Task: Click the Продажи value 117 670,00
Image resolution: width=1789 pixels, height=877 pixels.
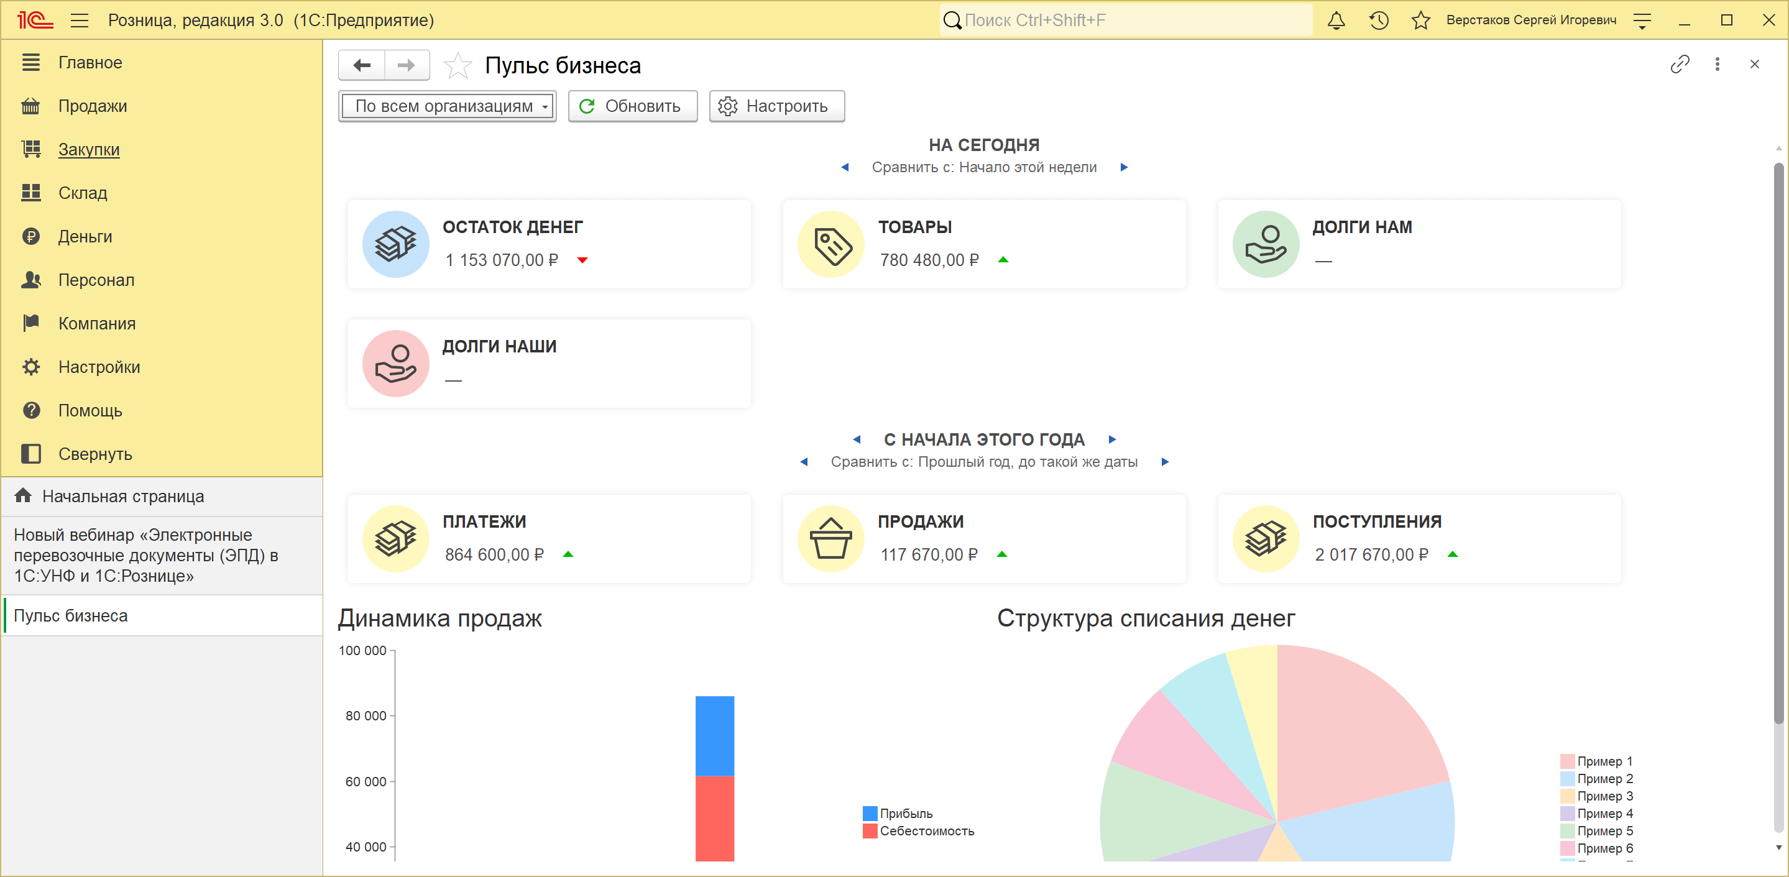Action: pos(929,555)
